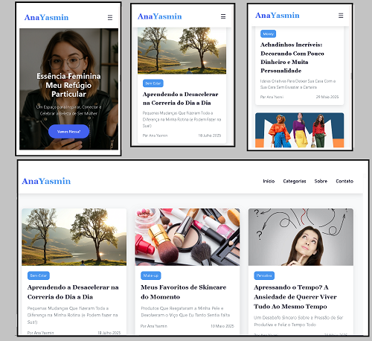This screenshot has height=341, width=372.
Task: Click 'Money' tag in right mobile mockup
Action: [x=268, y=34]
